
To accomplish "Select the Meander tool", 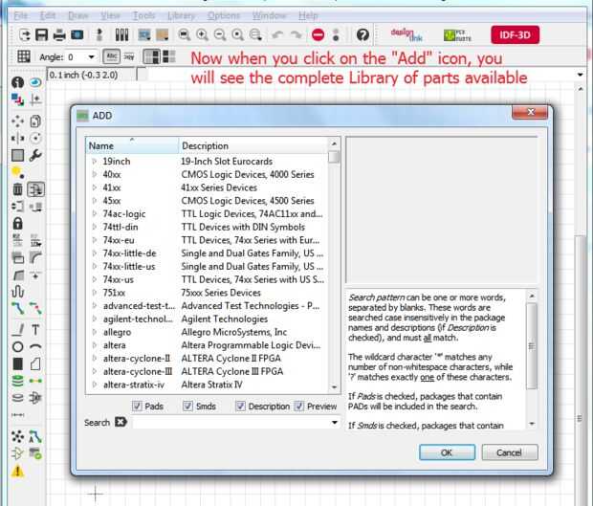I will tap(17, 291).
